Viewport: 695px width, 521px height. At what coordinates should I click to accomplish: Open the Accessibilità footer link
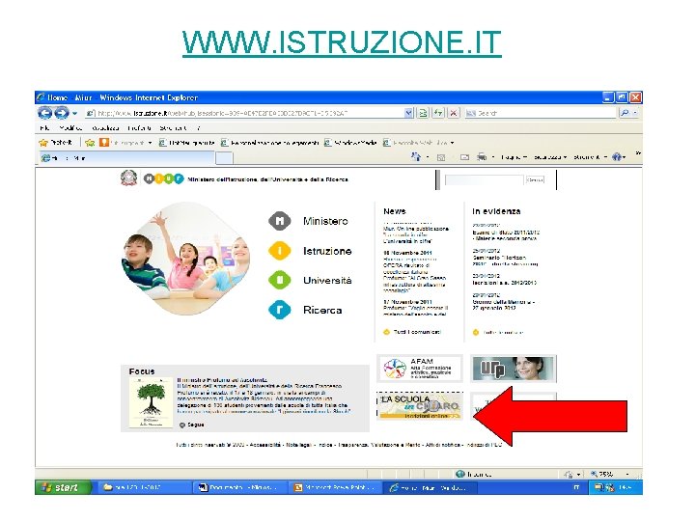pos(265,445)
